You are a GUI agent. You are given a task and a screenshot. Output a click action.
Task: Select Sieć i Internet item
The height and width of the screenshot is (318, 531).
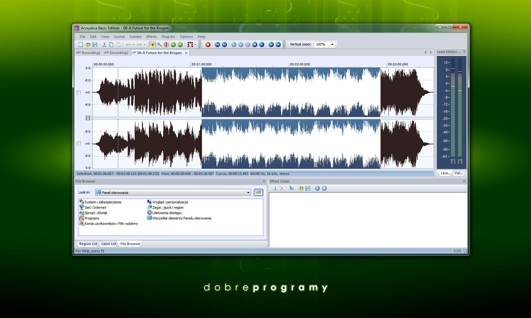pos(93,207)
